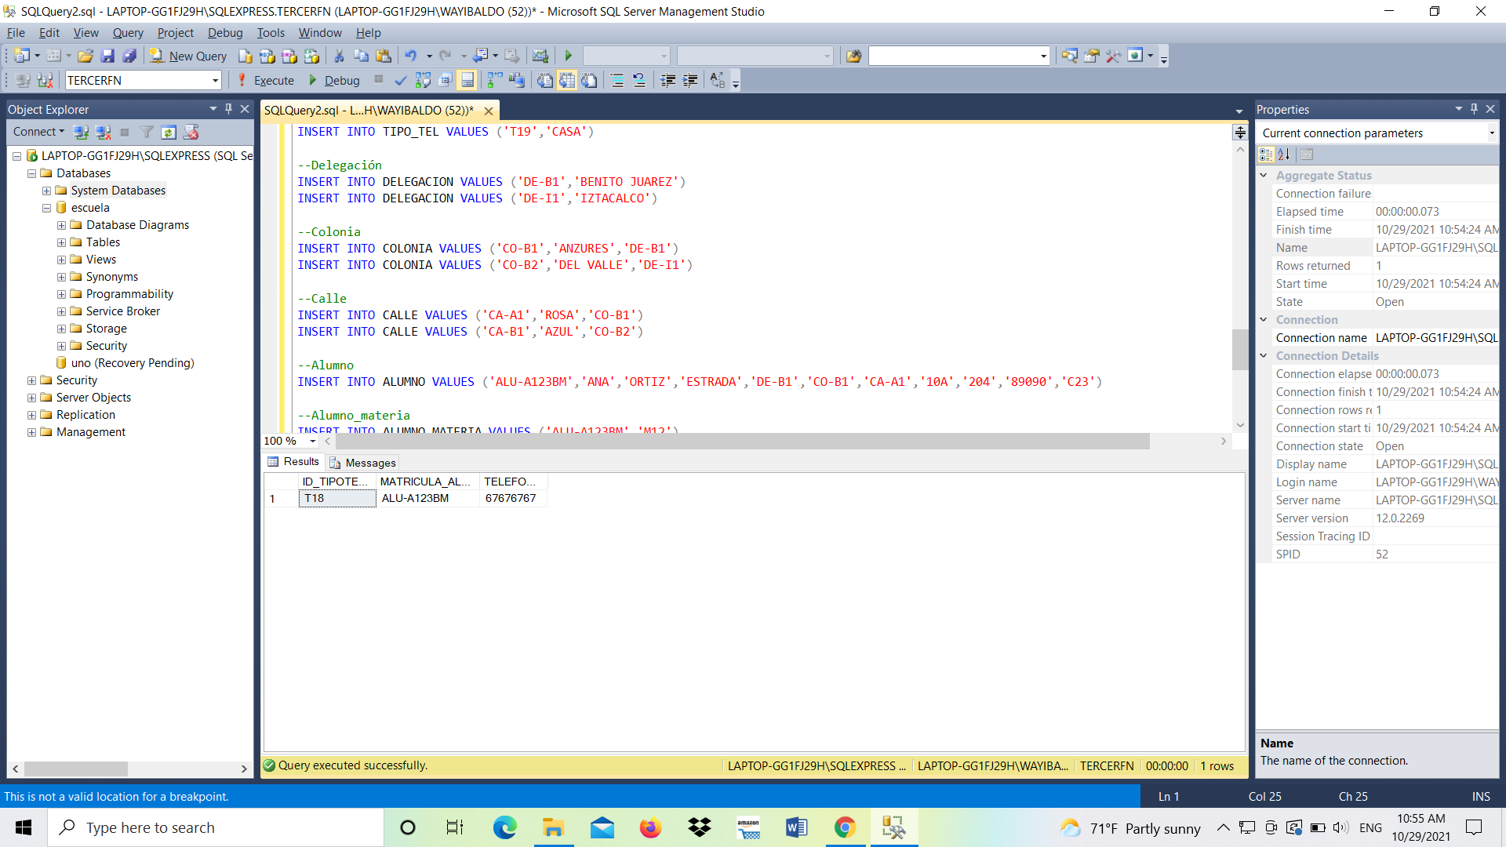Viewport: 1506px width, 847px height.
Task: Toggle Results to Grid button
Action: pos(567,80)
